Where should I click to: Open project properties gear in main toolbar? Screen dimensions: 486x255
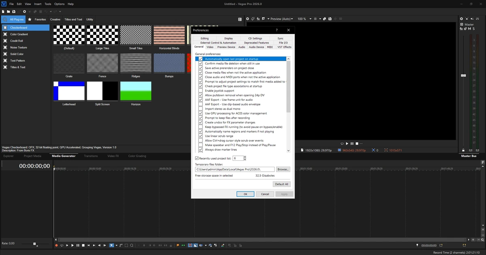[x=24, y=12]
